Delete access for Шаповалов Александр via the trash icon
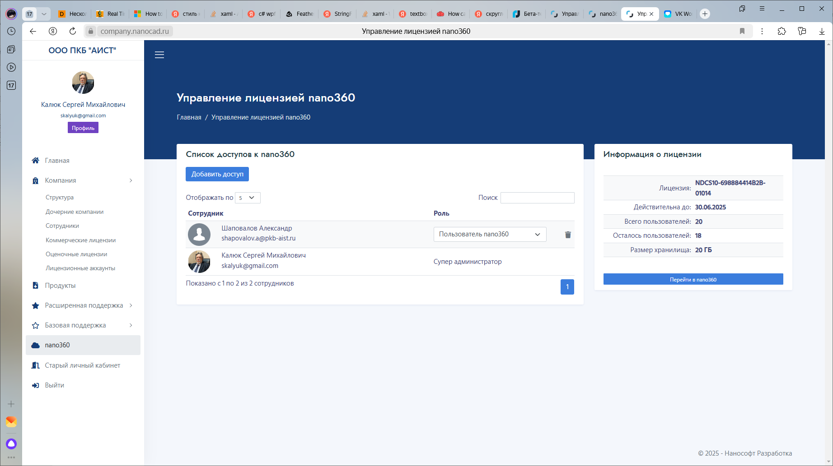The width and height of the screenshot is (833, 466). (x=568, y=235)
